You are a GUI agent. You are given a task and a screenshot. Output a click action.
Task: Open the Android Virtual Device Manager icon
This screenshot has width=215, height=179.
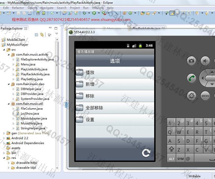tap(44, 13)
